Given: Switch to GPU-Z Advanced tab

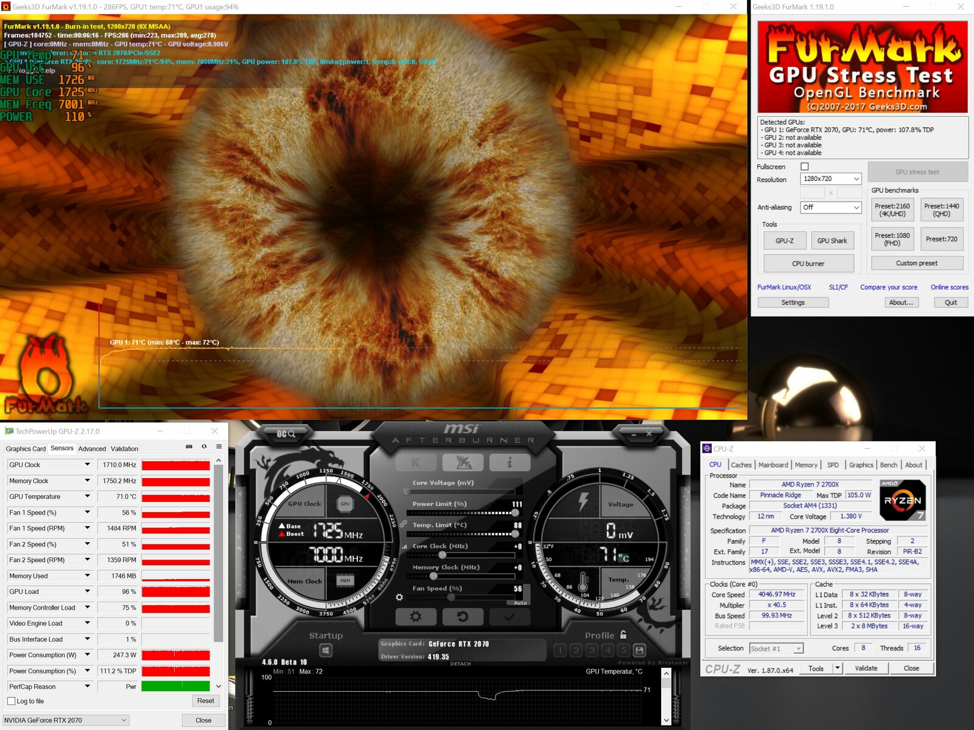Looking at the screenshot, I should point(92,449).
